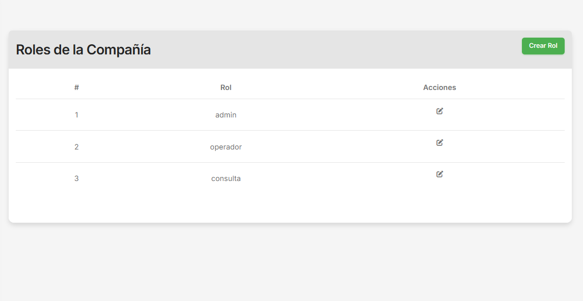This screenshot has height=301, width=583.
Task: Click the # column header
Action: click(x=76, y=87)
